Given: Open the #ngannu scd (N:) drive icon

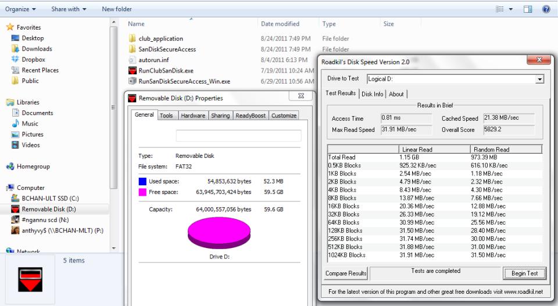Looking at the screenshot, I should (x=15, y=219).
